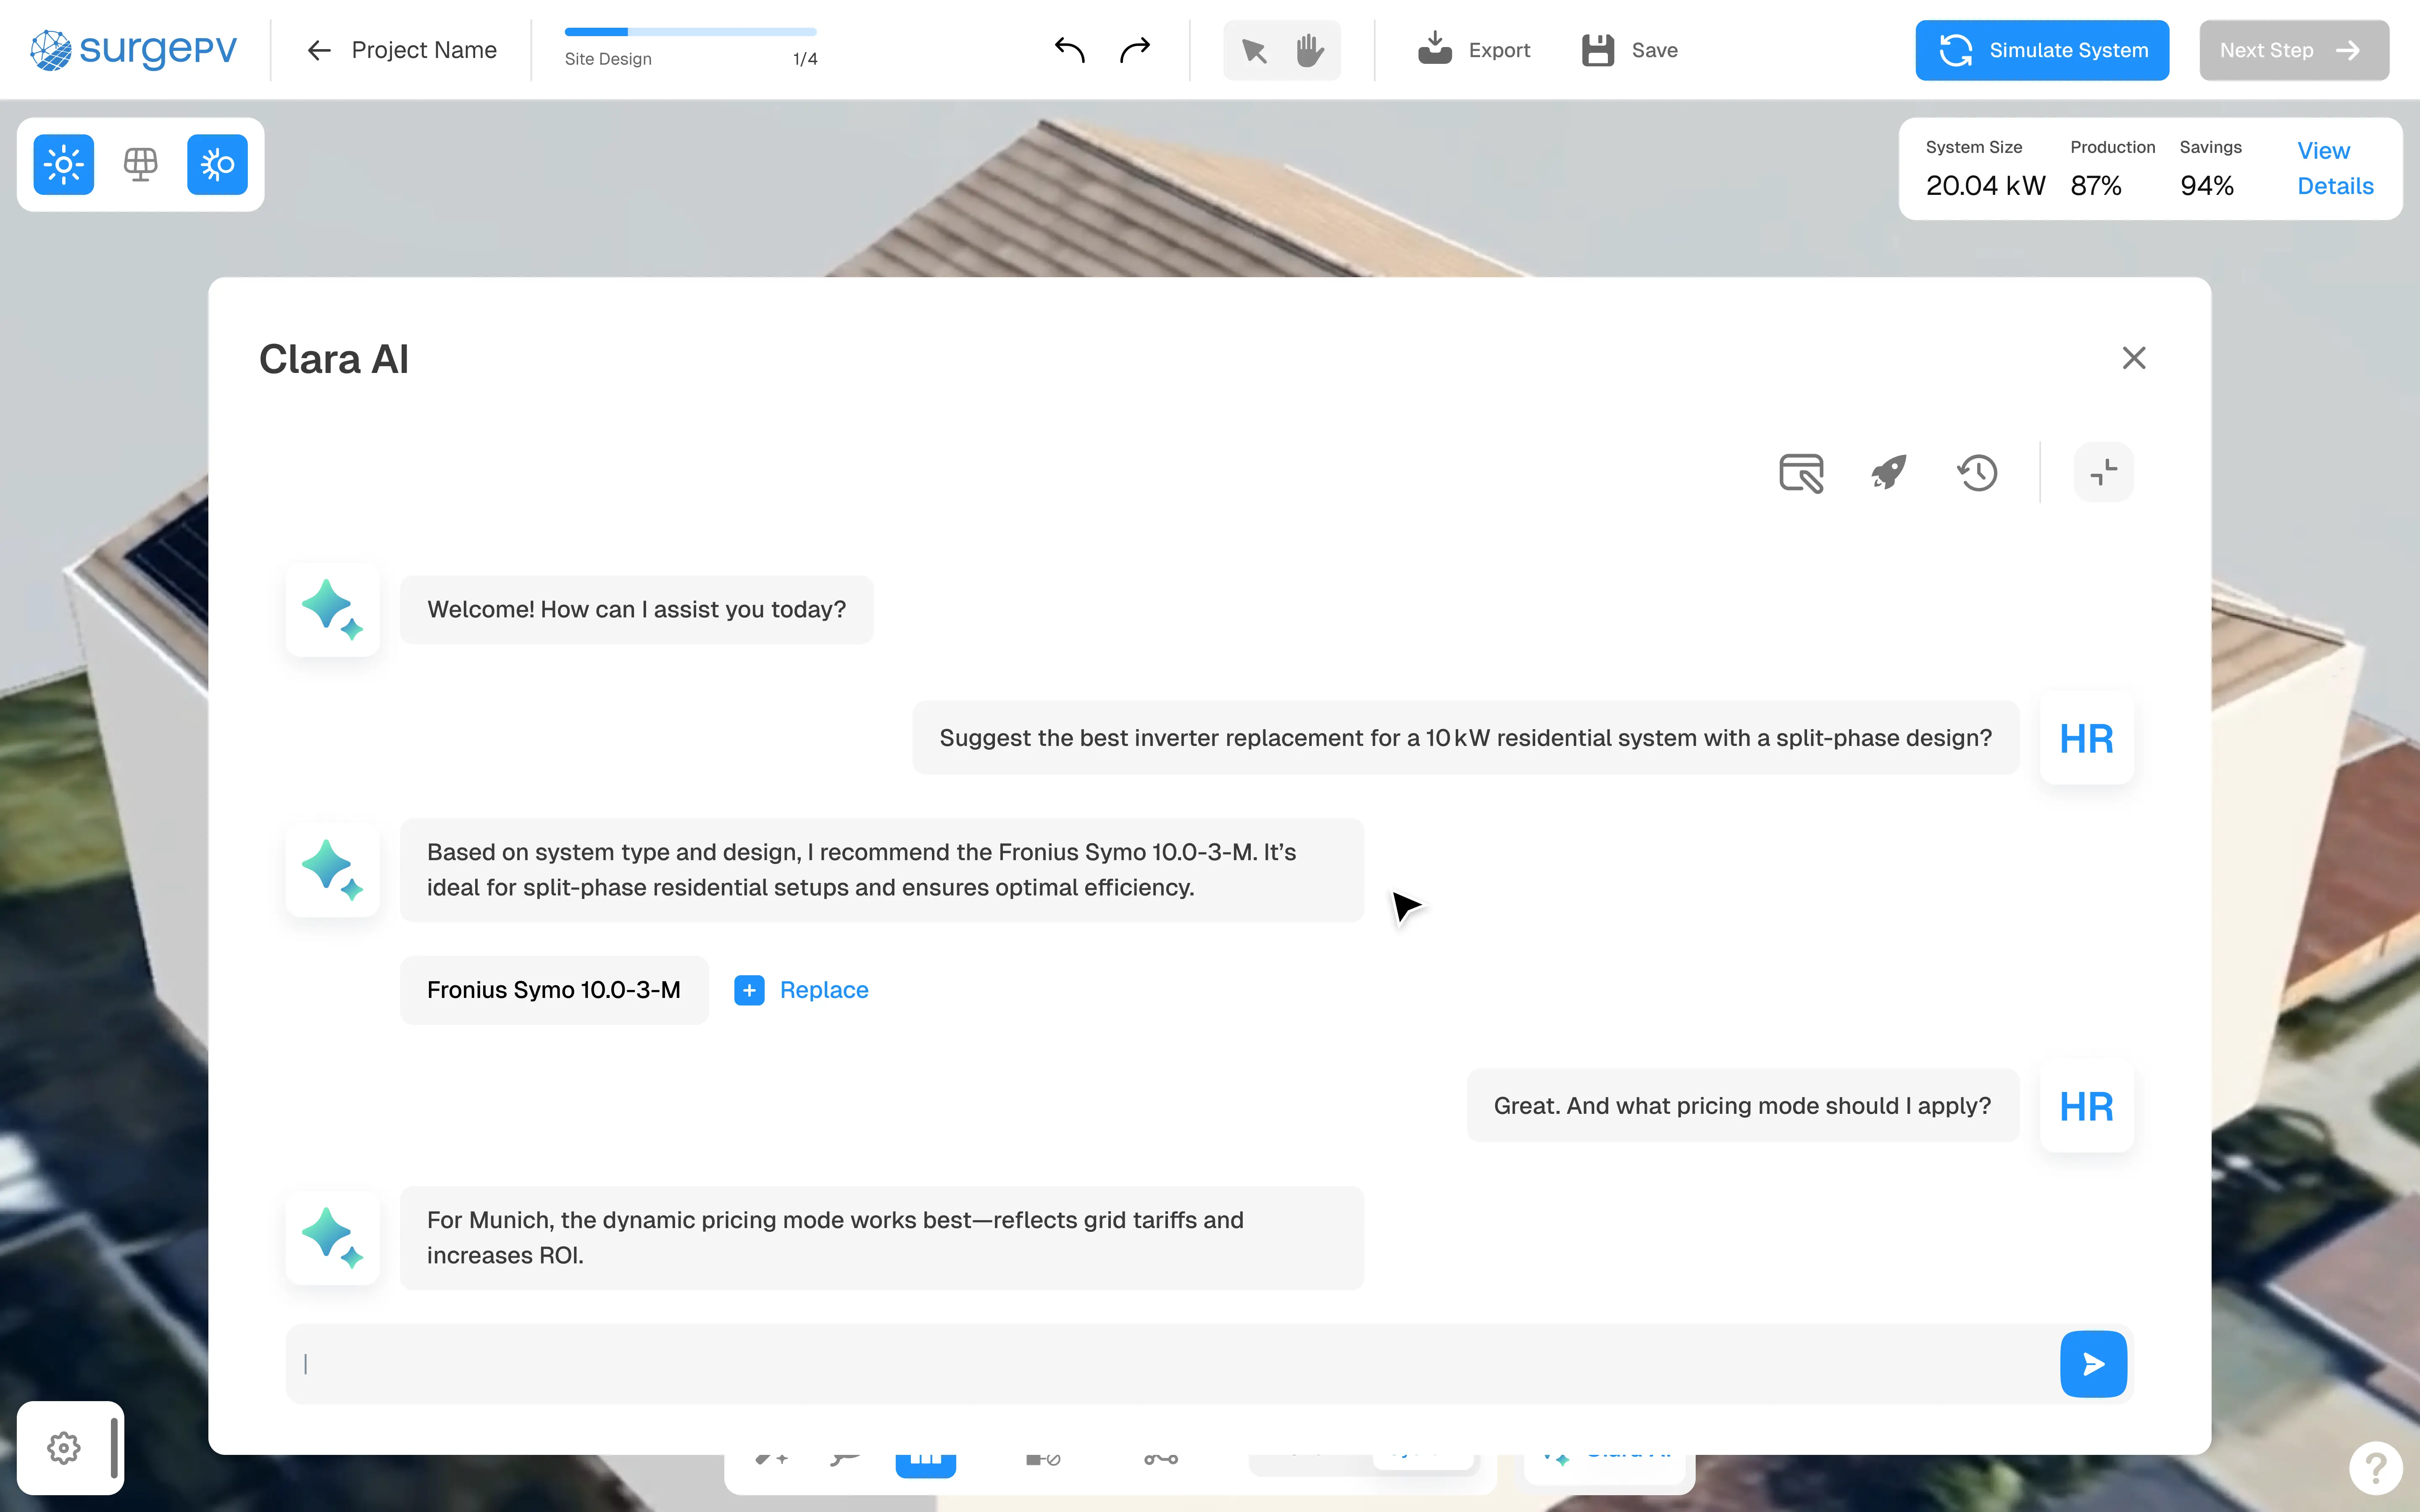Click the plus icon beside Replace
The height and width of the screenshot is (1512, 2420).
point(749,990)
